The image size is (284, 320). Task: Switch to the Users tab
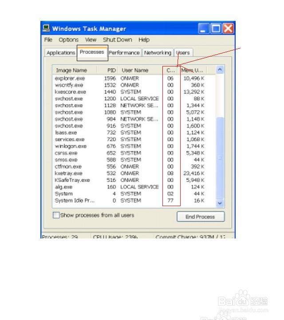click(x=183, y=53)
